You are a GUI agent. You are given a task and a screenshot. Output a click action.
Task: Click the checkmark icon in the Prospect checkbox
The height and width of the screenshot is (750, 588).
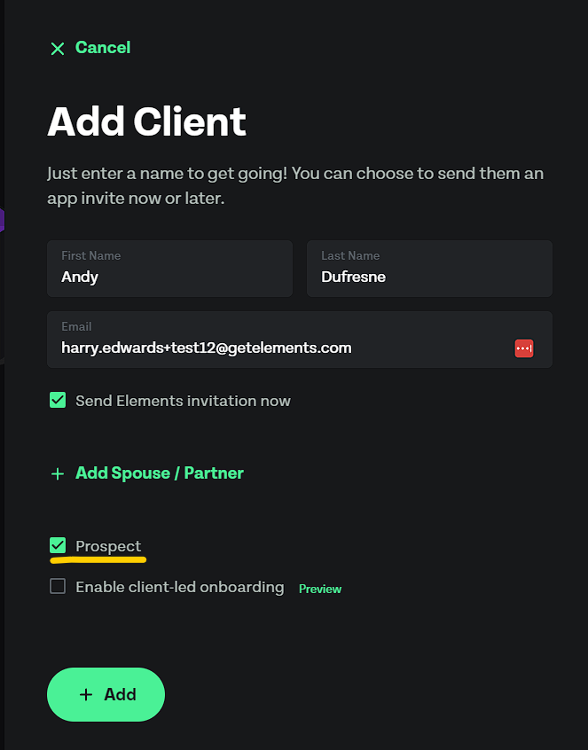[x=58, y=546]
